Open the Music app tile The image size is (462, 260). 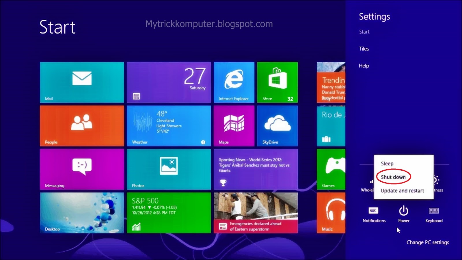331,213
